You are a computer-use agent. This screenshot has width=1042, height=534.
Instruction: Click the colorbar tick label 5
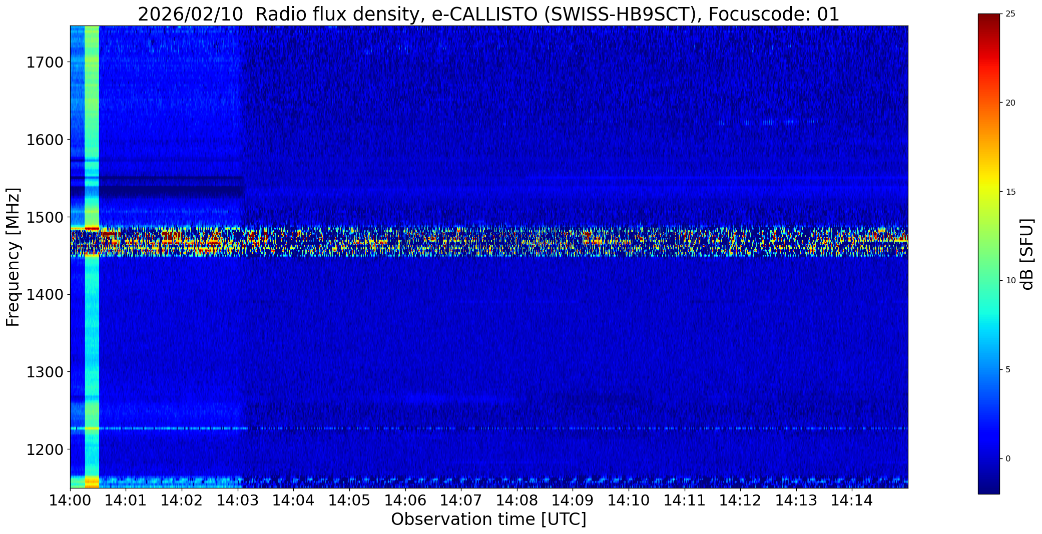(1008, 370)
